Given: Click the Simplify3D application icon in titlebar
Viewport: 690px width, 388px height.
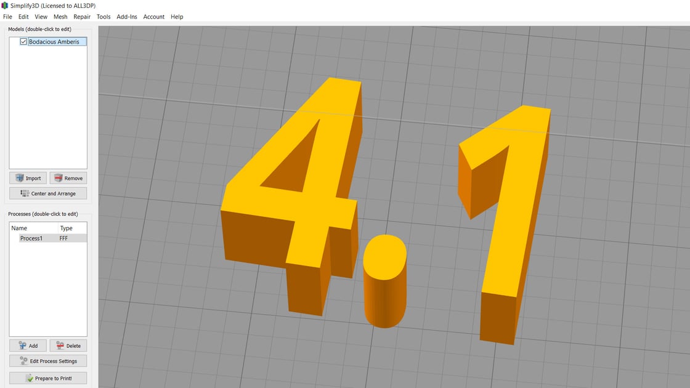Looking at the screenshot, I should tap(5, 5).
